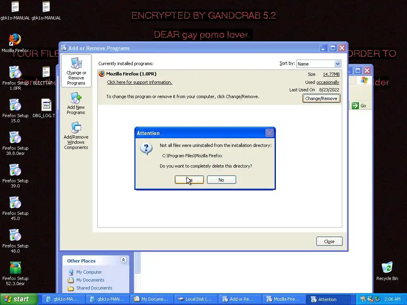Select Firefox Setup 39.0 desktop icon
The width and height of the screenshot is (407, 305).
pos(16,176)
